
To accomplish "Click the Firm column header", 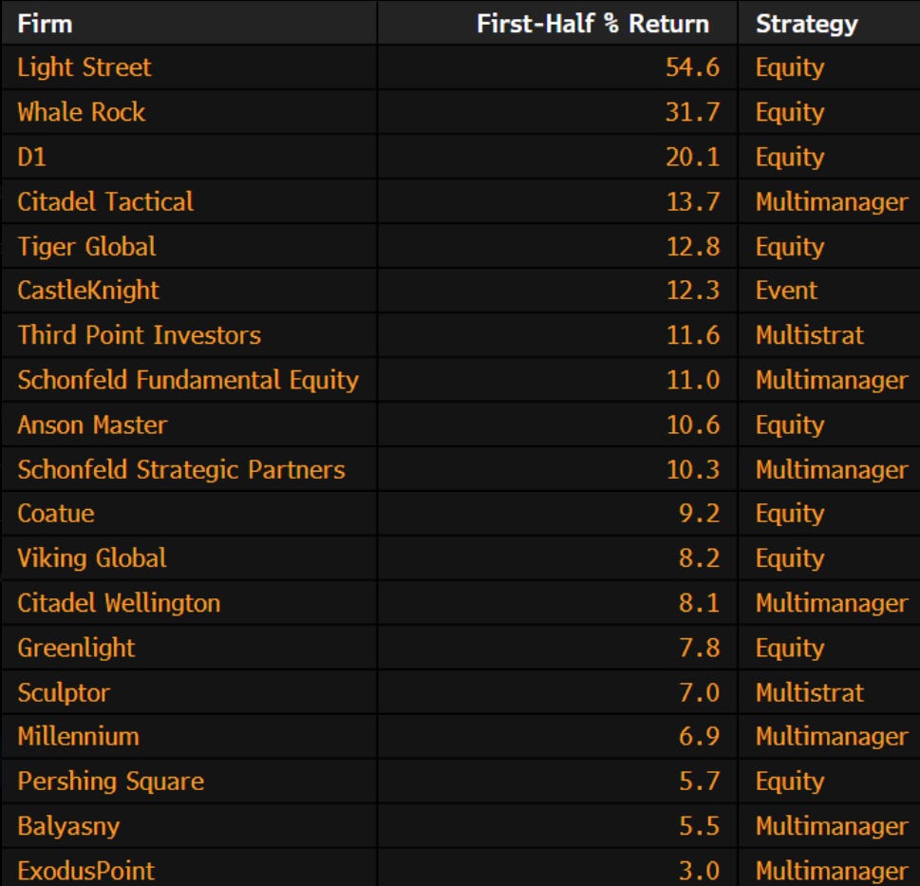I will pyautogui.click(x=46, y=24).
